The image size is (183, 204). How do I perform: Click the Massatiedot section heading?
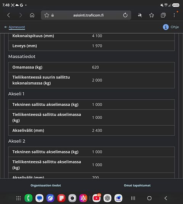[22, 57]
